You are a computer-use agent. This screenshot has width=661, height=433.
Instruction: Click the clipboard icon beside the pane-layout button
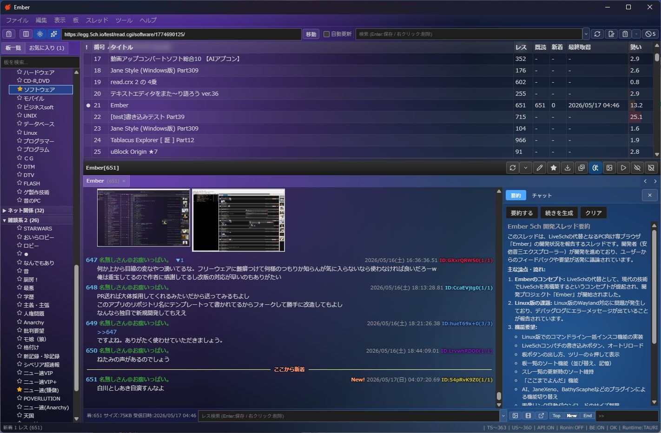click(9, 34)
